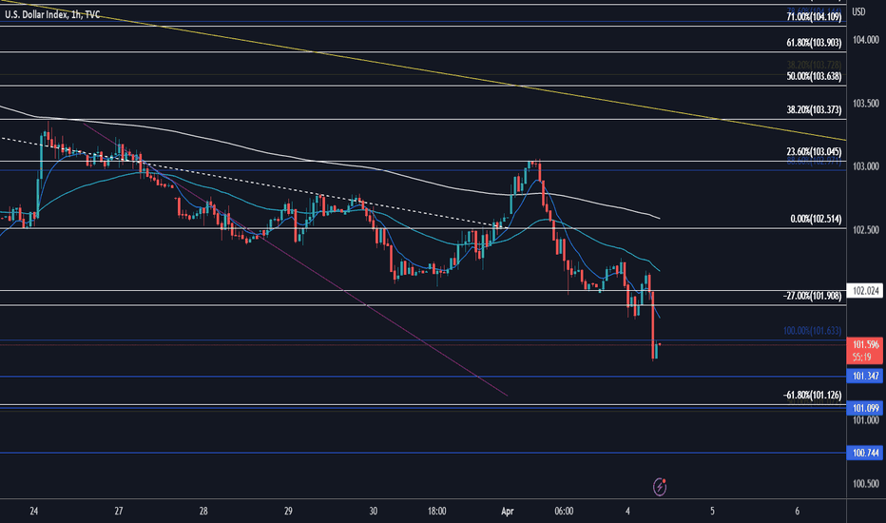886x523 pixels.
Task: Click the 100.500 price scale value
Action: [866, 484]
